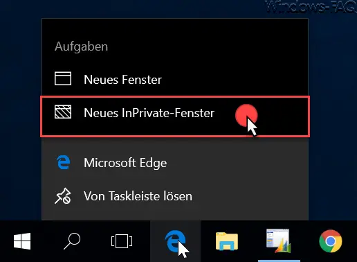Click the Windows-FAQ watermark text
Viewport: 357px width, 262px height.
tap(311, 8)
